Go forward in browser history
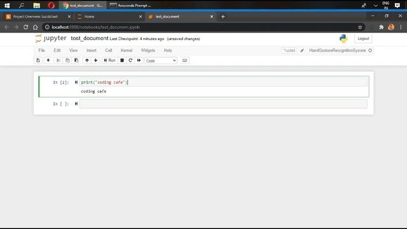This screenshot has height=229, width=407. 16,27
